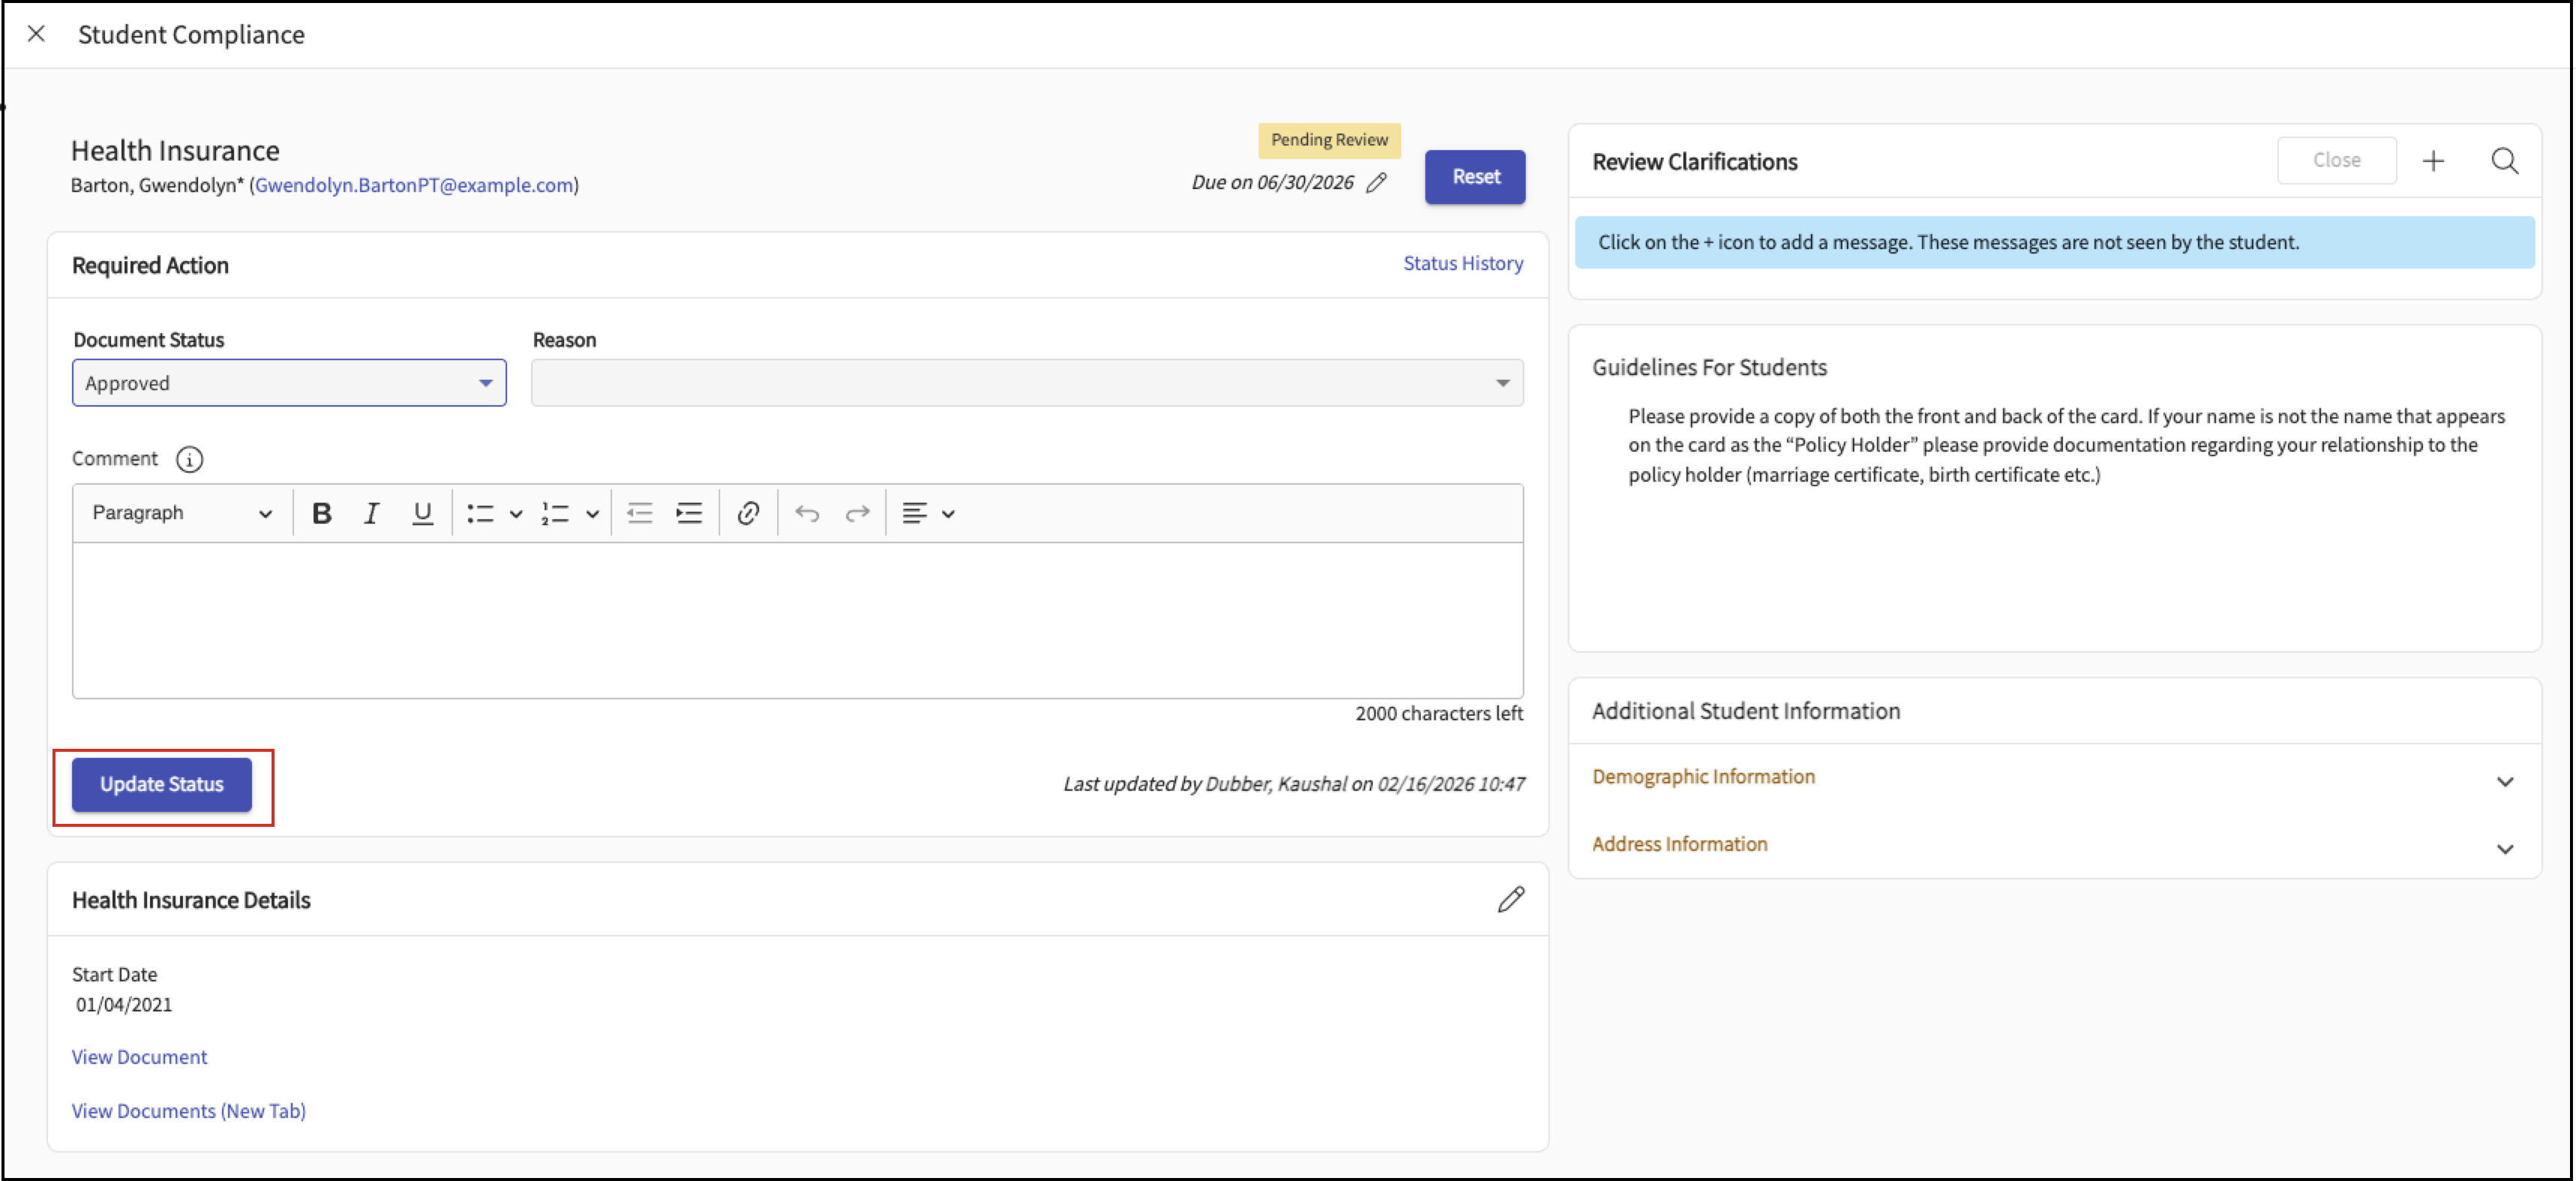Open the Status History link
The image size is (2576, 1181).
[x=1463, y=263]
